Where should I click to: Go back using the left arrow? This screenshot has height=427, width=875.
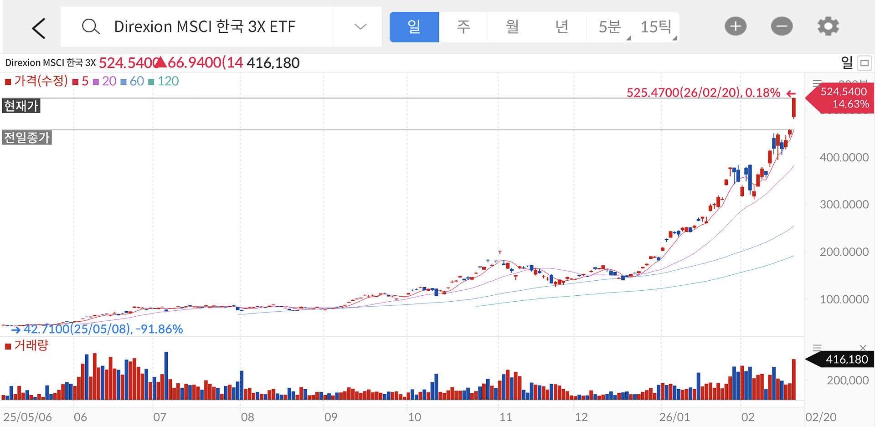[39, 28]
